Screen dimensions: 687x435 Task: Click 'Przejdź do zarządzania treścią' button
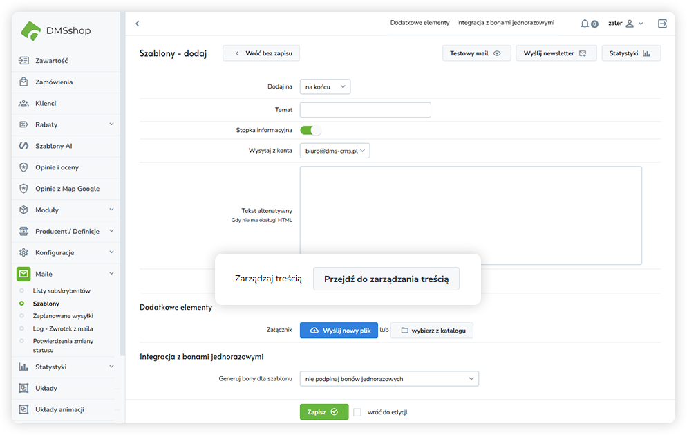(x=386, y=279)
